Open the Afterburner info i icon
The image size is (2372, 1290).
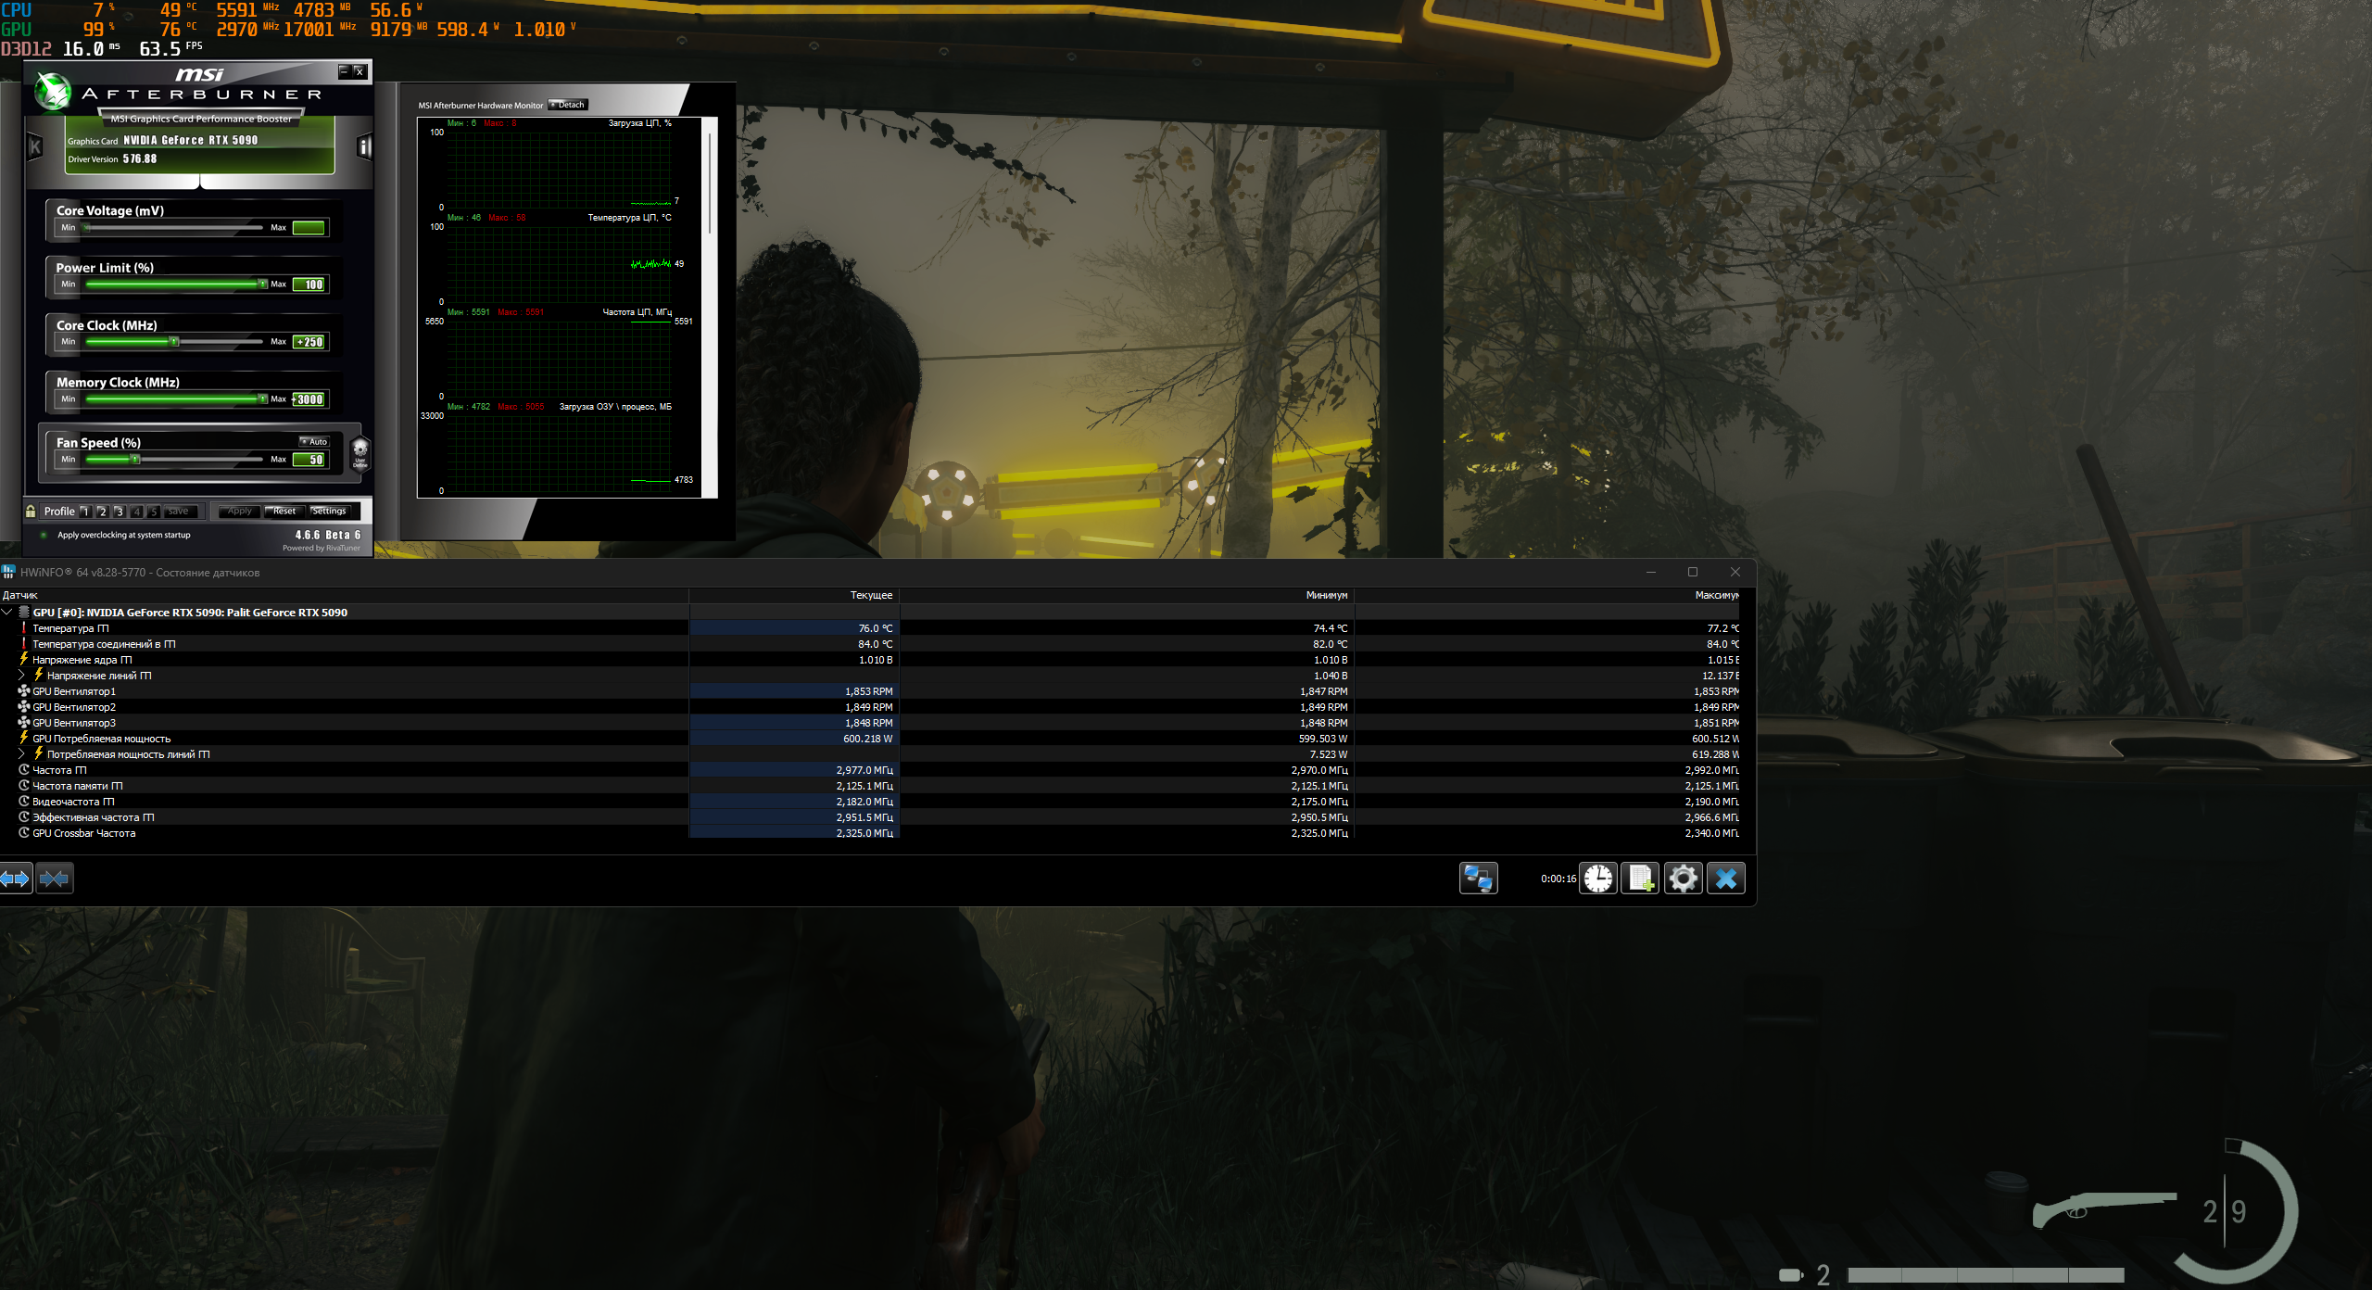364,146
